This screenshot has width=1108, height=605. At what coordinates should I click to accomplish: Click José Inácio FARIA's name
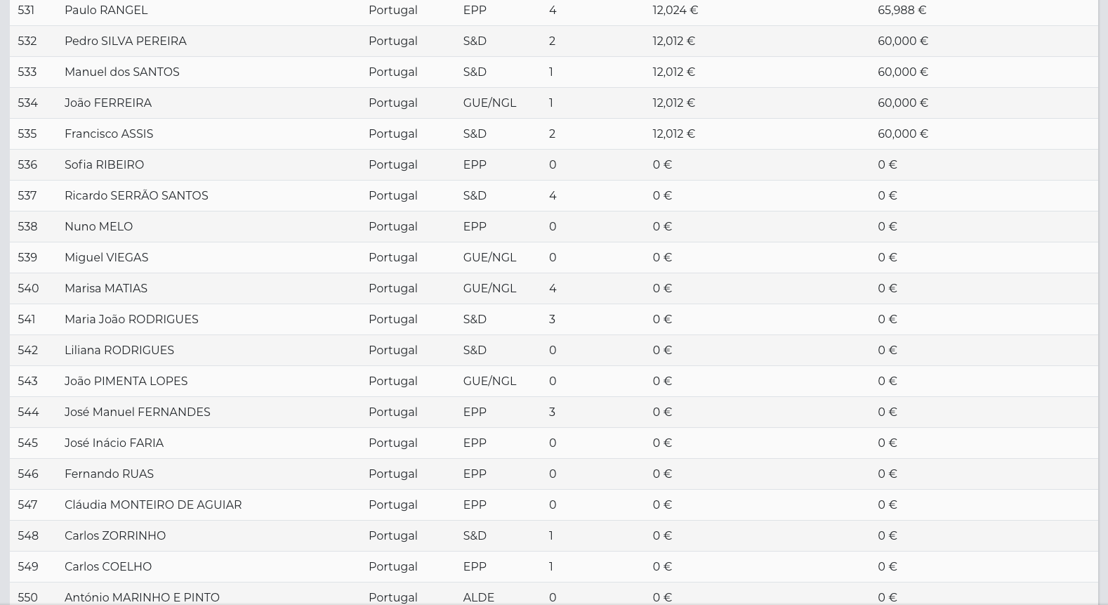114,443
